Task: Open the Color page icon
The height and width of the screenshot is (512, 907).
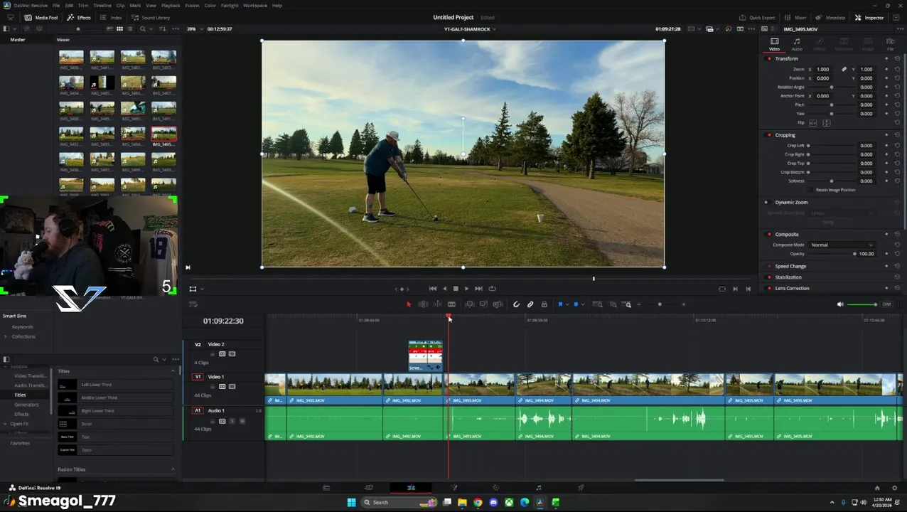Action: (496, 488)
